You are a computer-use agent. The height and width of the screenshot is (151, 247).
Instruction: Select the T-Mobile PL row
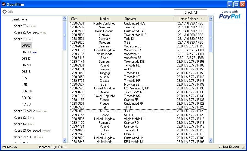click(138, 65)
